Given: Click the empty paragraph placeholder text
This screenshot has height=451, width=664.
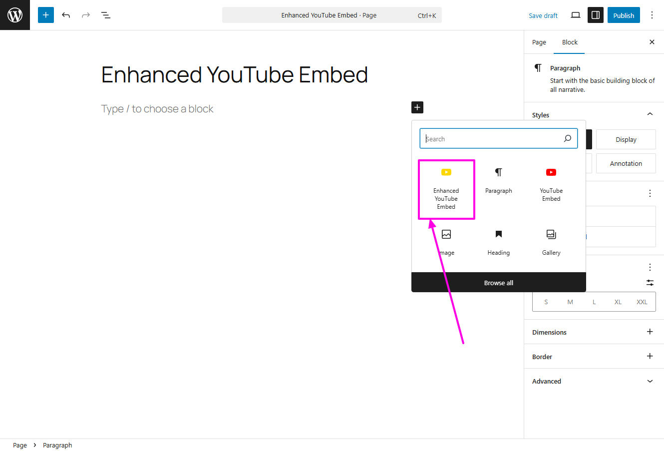Looking at the screenshot, I should point(157,109).
